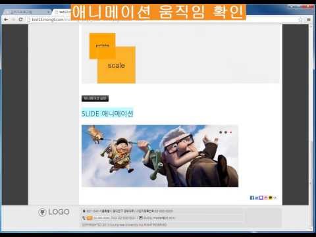Click the orange scale box
Screen dimensions: 316x237
pos(117,65)
